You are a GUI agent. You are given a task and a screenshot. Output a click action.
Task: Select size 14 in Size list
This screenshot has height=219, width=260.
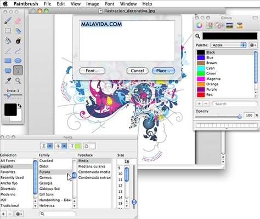click(121, 197)
